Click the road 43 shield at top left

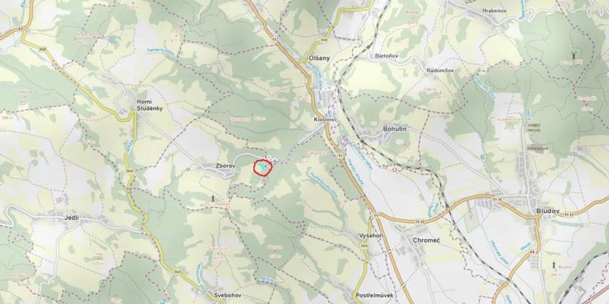click(20, 29)
